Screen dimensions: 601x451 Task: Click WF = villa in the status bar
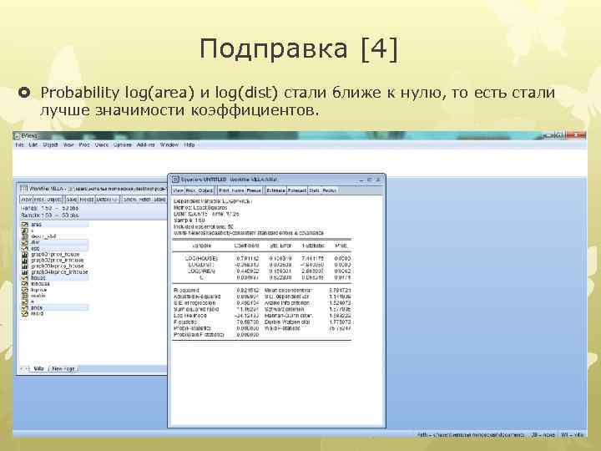572,435
